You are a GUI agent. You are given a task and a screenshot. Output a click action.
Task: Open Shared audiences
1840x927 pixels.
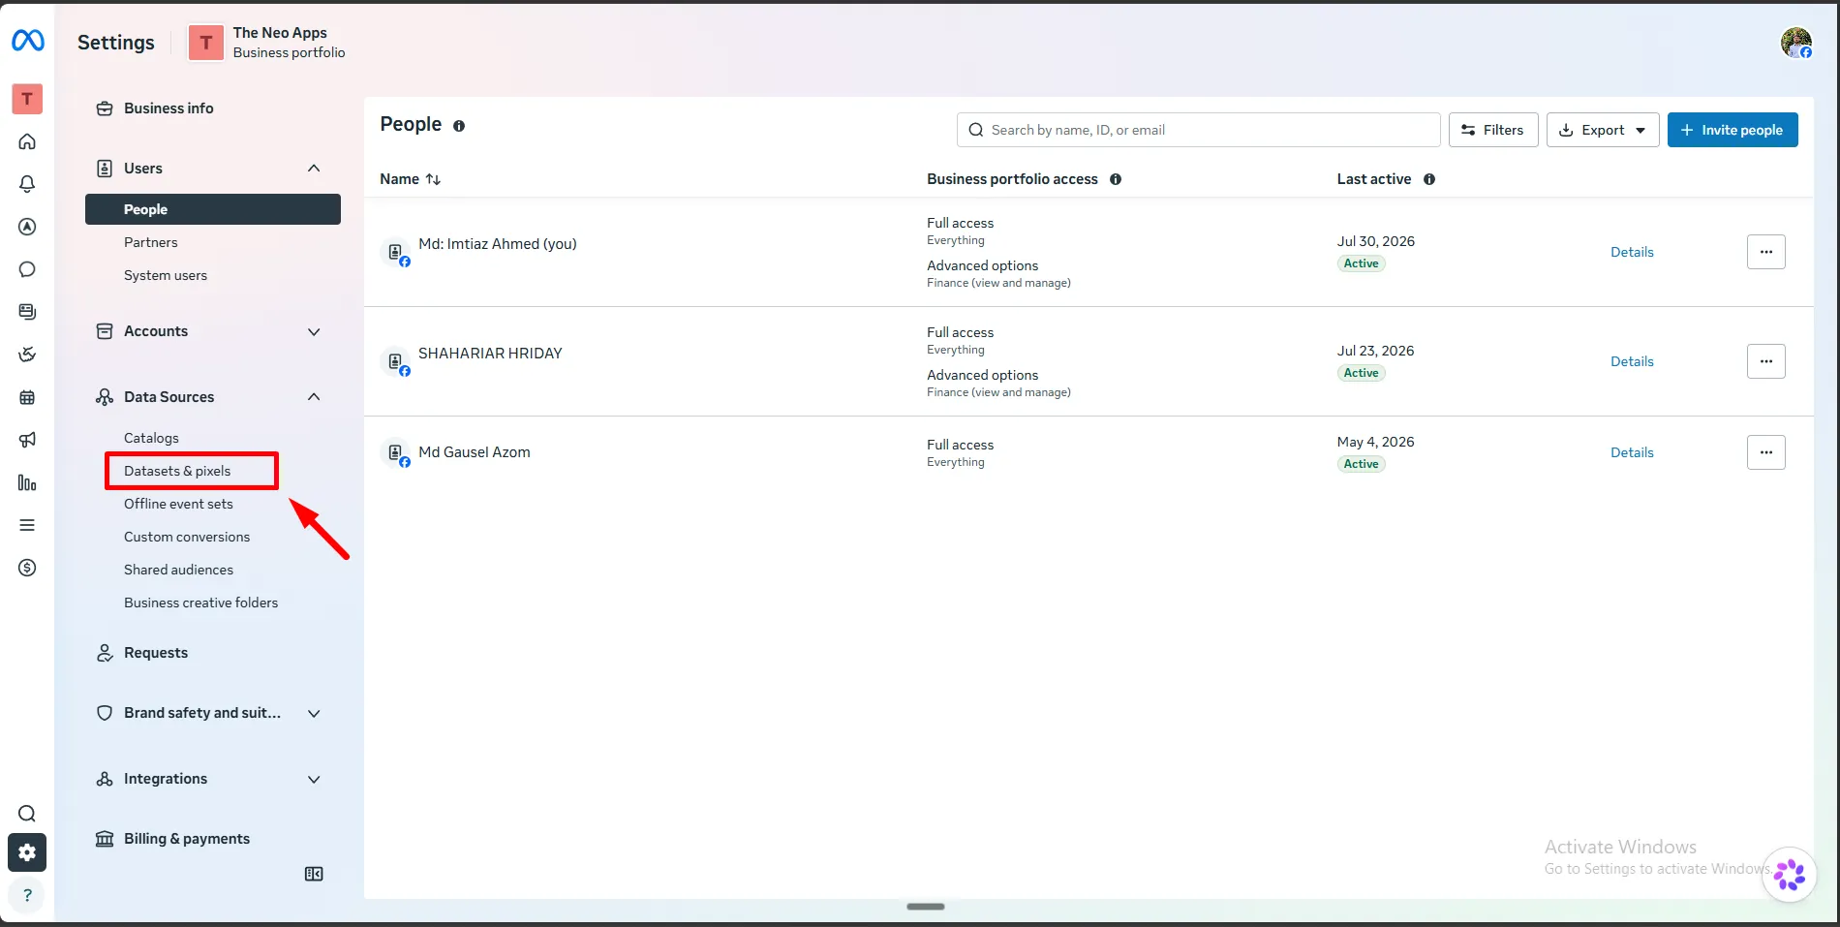(178, 570)
